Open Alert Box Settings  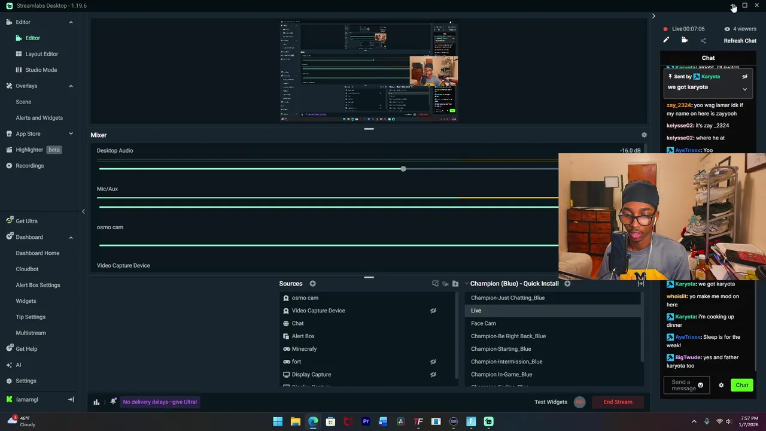[x=38, y=285]
